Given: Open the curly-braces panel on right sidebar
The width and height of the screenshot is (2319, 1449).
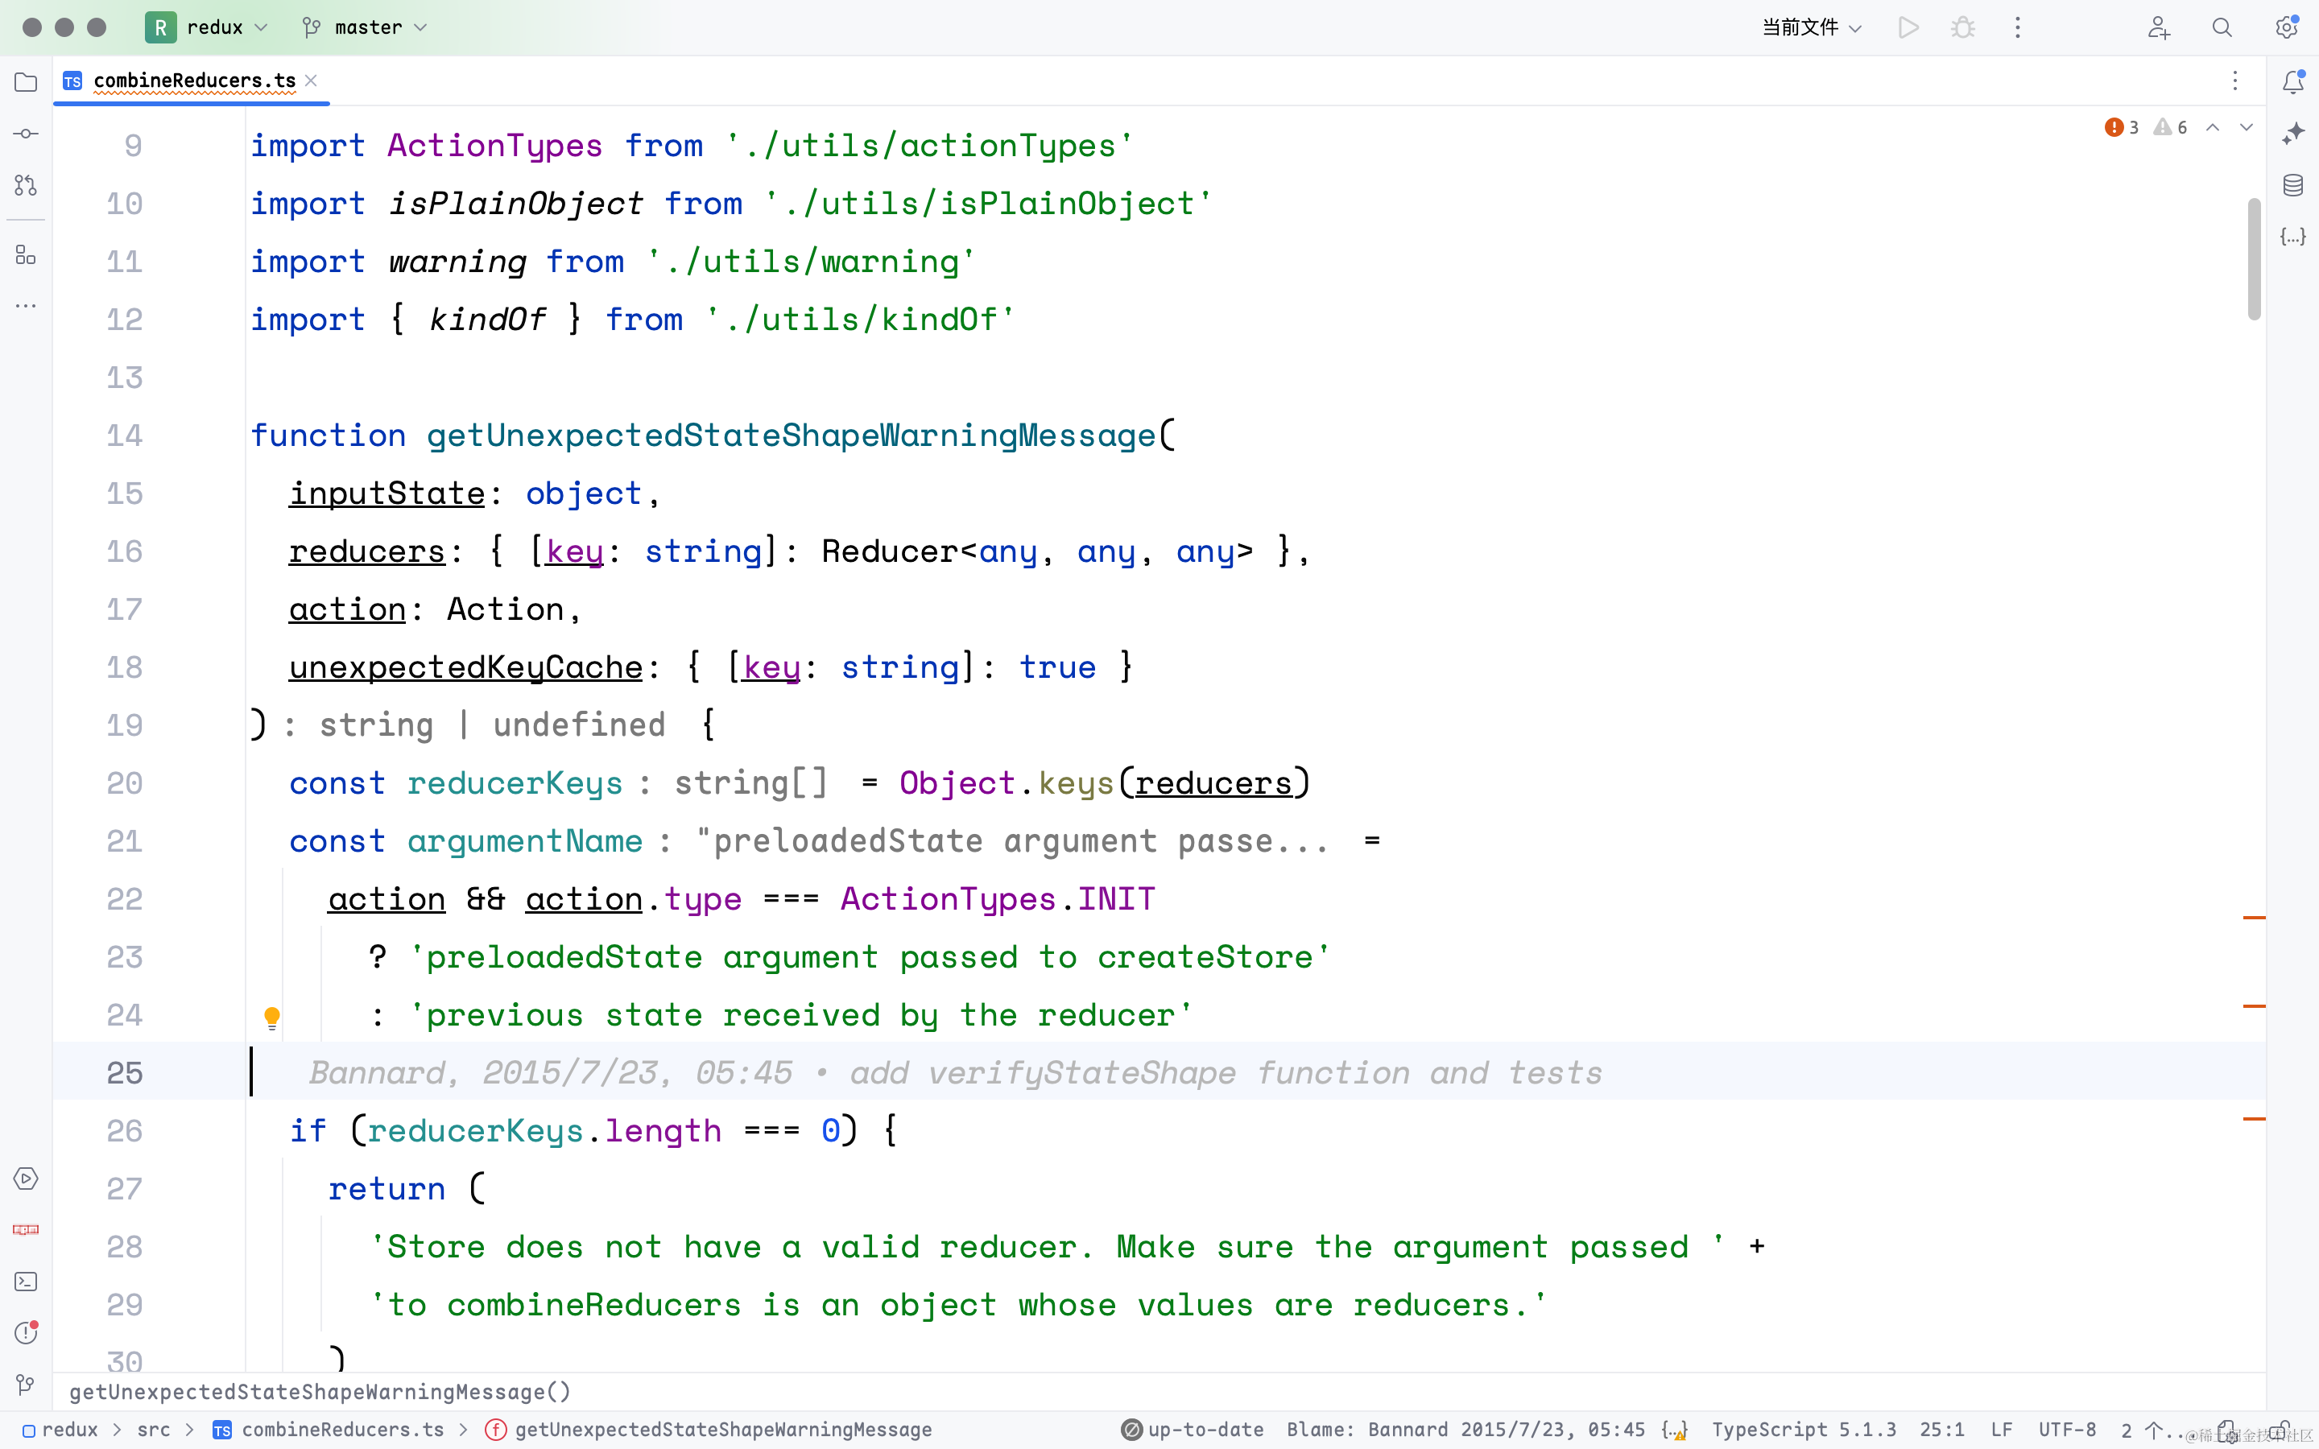Looking at the screenshot, I should tap(2293, 237).
